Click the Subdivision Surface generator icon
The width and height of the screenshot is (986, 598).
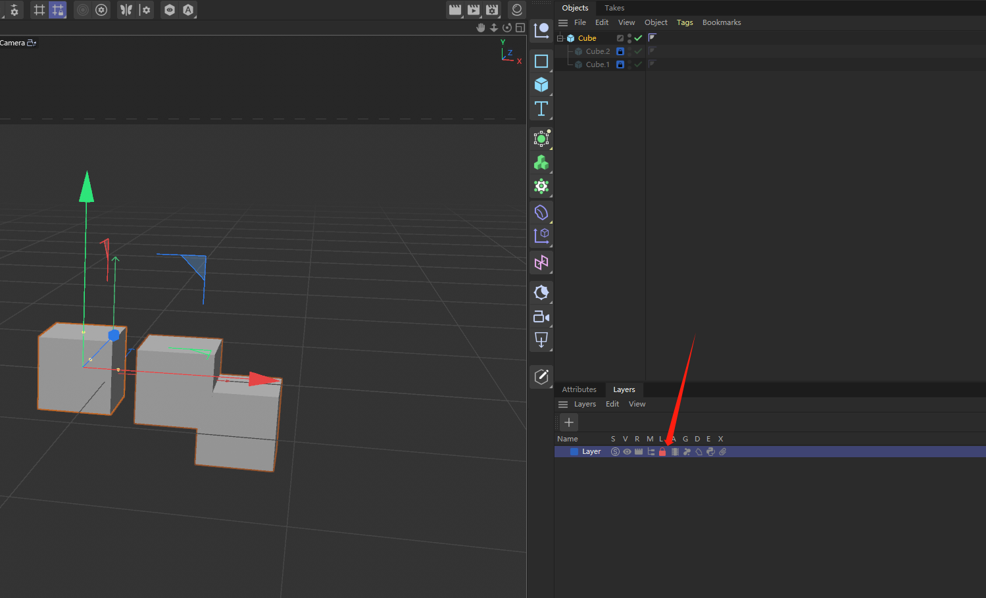point(541,138)
